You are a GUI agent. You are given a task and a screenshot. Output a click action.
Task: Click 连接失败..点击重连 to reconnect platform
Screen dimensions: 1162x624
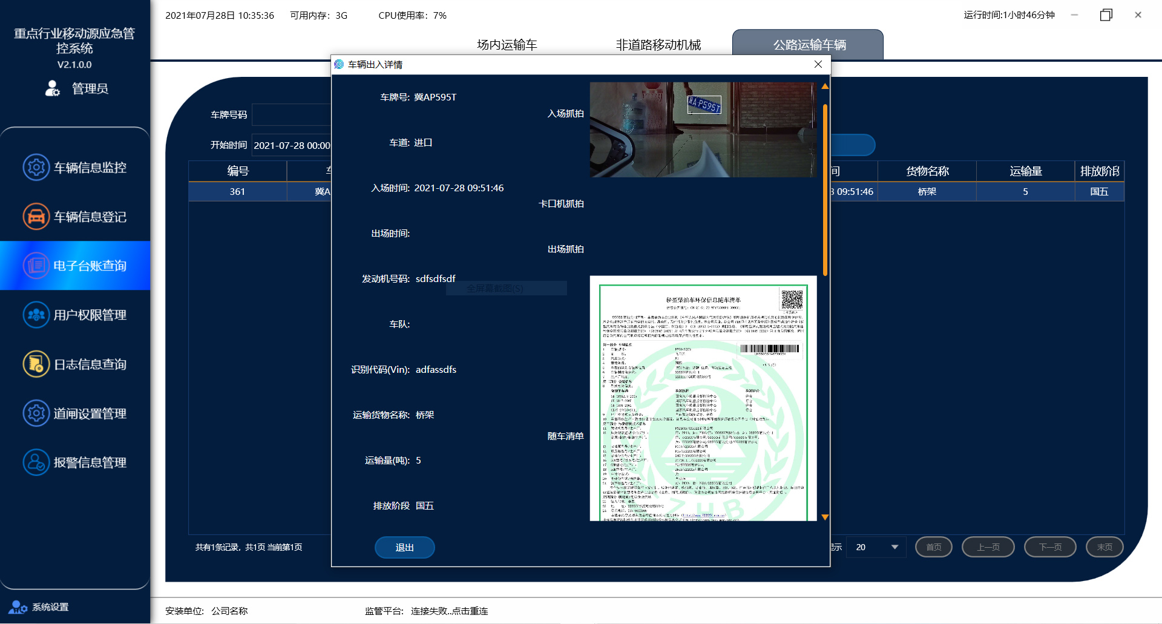pos(449,611)
